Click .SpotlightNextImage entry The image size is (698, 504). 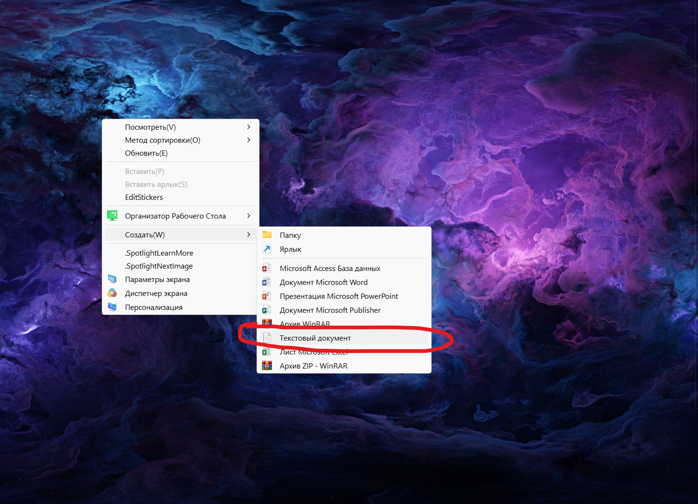coord(159,266)
